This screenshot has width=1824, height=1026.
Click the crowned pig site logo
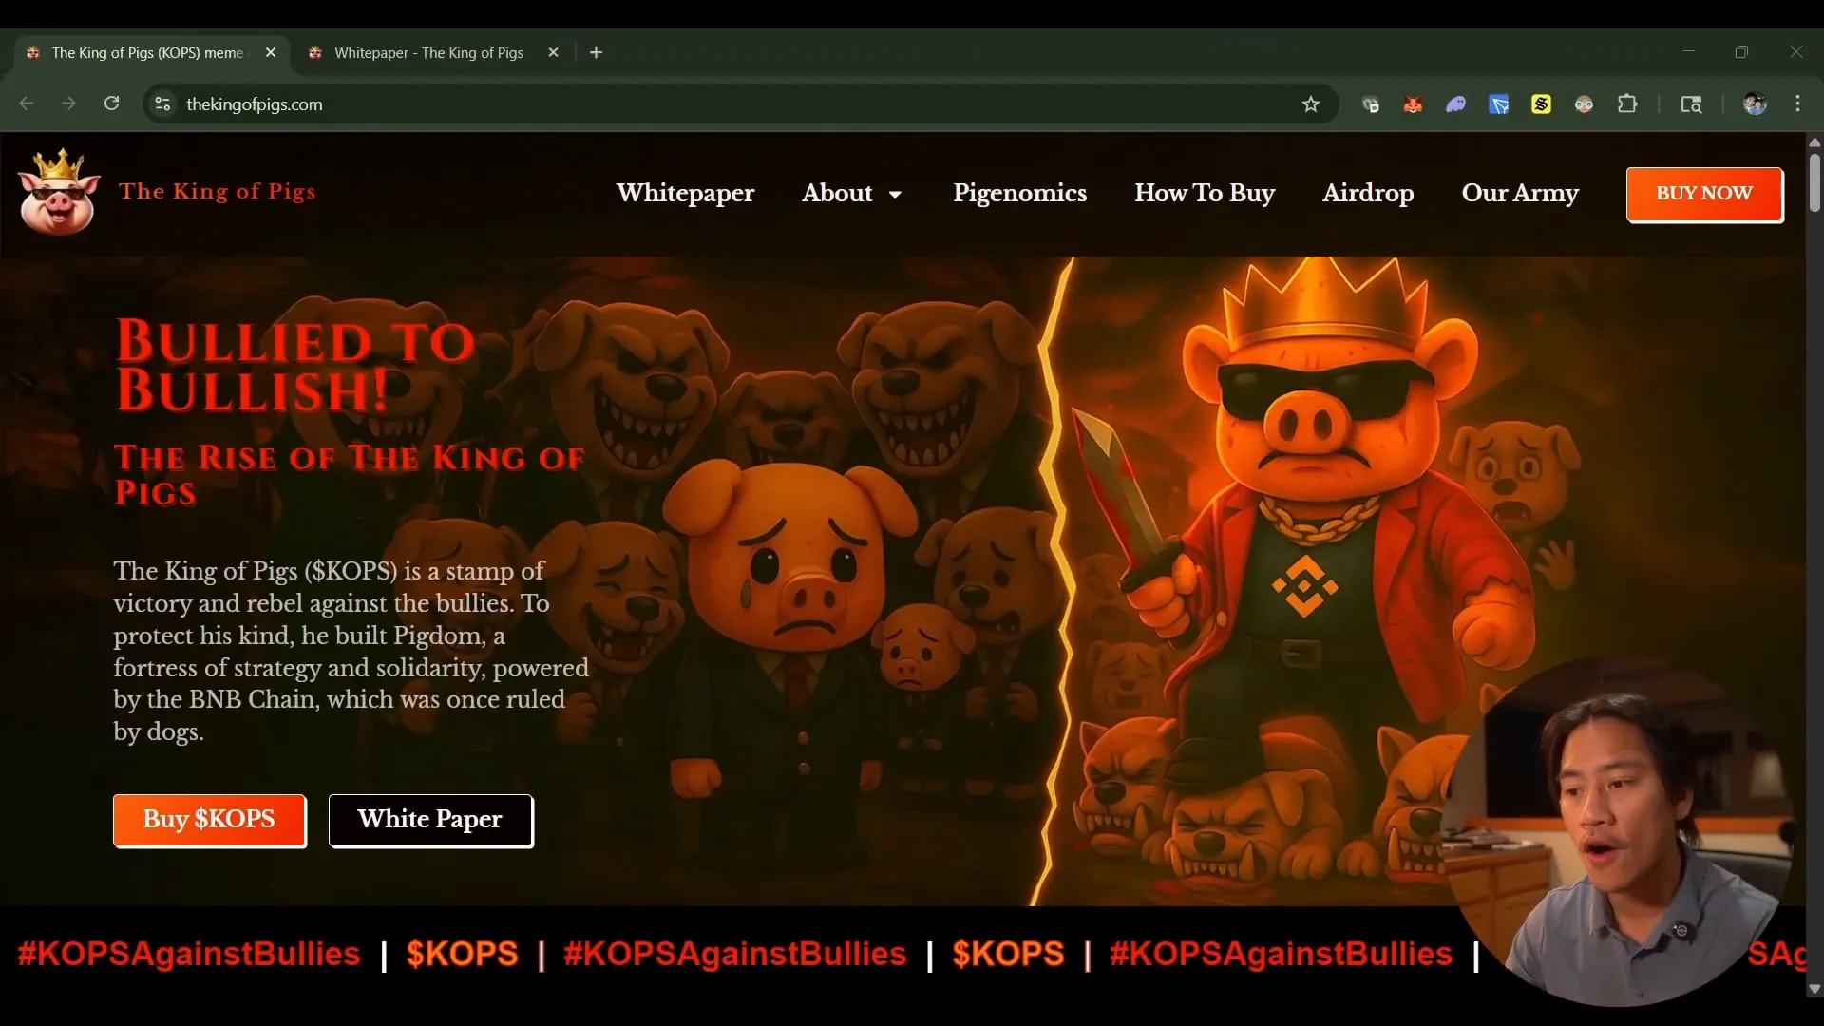(x=59, y=192)
